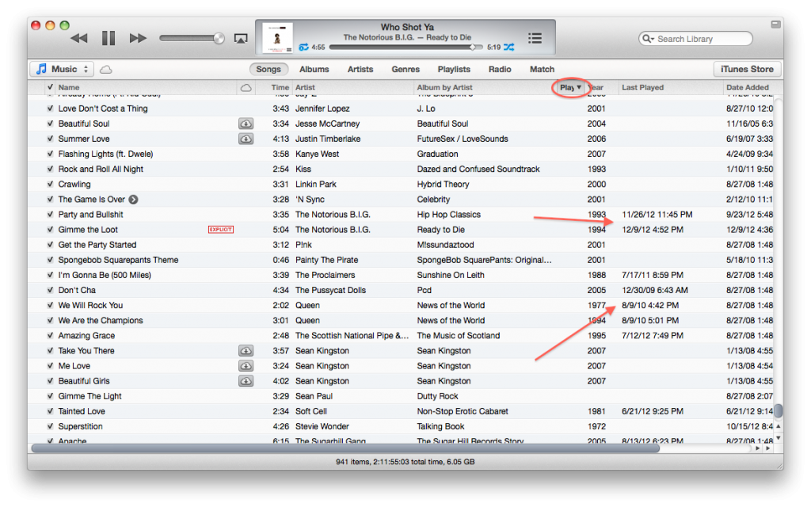The image size is (811, 507).
Task: Open the iTunes Store
Action: (748, 70)
